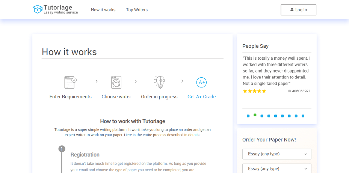Click the Choose writer step label
This screenshot has width=349, height=173.
116,97
